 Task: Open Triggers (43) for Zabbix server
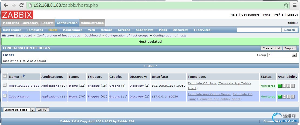(x=93, y=96)
